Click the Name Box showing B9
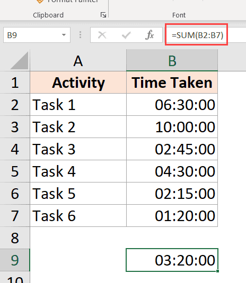This screenshot has height=283, width=246. tap(37, 35)
